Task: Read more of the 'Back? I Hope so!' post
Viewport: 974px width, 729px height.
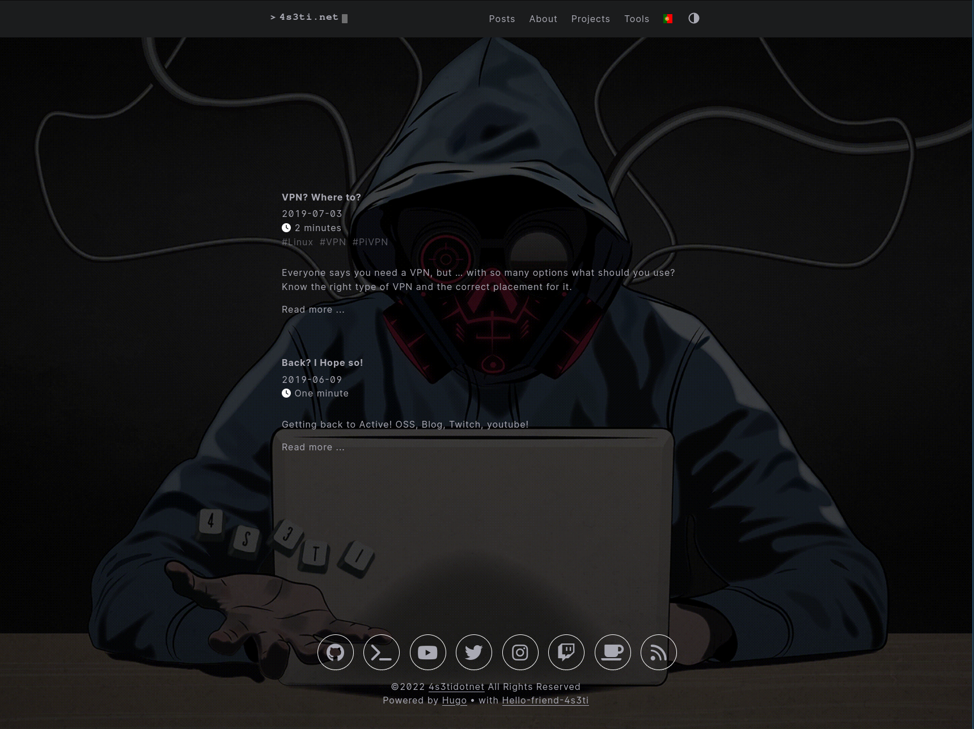Action: point(313,447)
